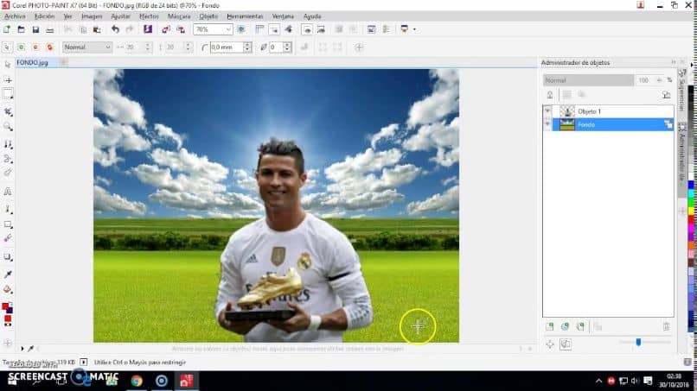The width and height of the screenshot is (697, 391).
Task: Adjust the thumbnail size slider in object manager
Action: point(638,342)
